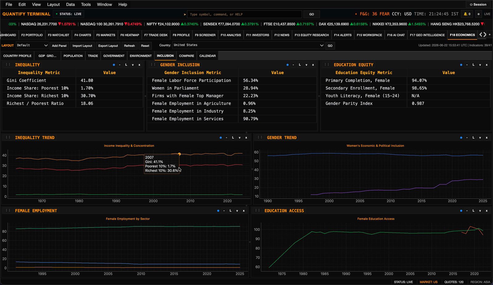The width and height of the screenshot is (493, 285).
Task: Close the Education Access panel
Action: (487, 211)
